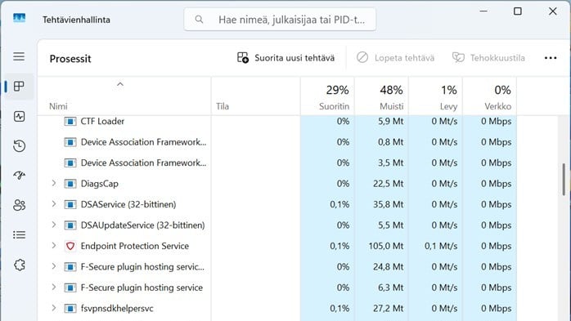Click the 6,3 Mt memory value

[x=390, y=288]
